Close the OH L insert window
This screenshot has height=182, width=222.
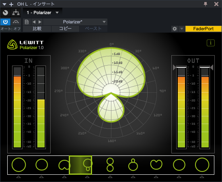click(x=216, y=4)
